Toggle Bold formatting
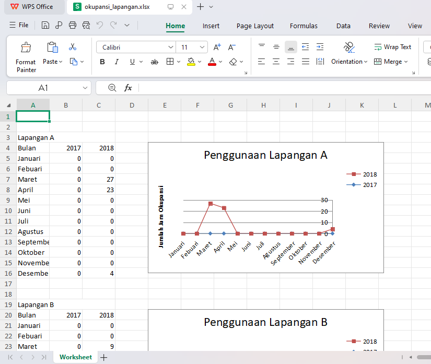 tap(102, 62)
